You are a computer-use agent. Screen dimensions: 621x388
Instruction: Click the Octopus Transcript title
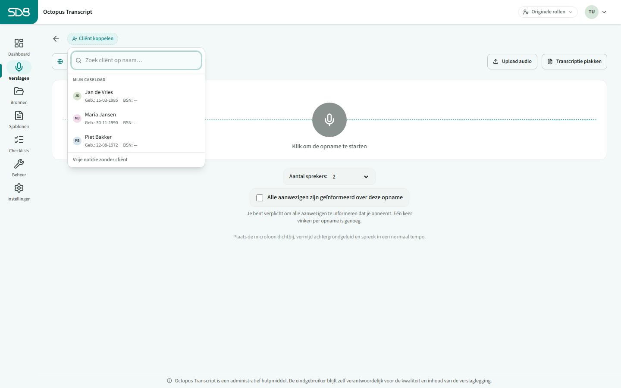(x=68, y=12)
